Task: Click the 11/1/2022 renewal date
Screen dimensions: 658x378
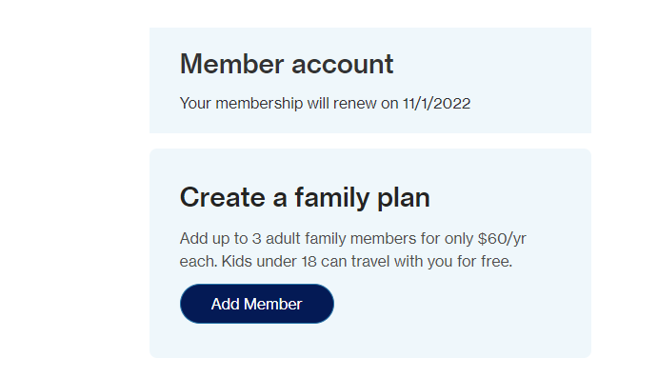Action: (437, 103)
